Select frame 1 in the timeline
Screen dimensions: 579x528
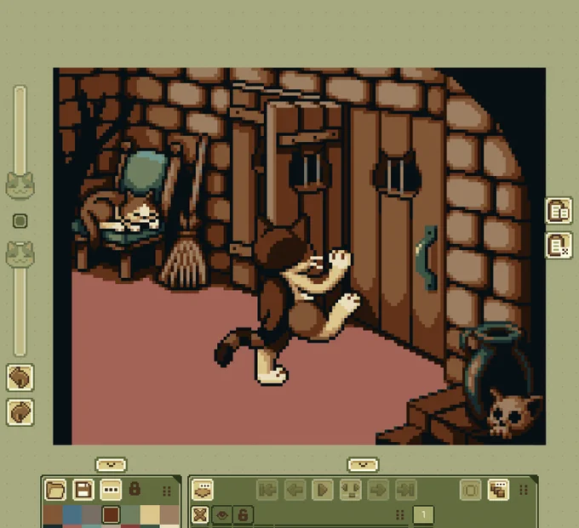pos(423,514)
